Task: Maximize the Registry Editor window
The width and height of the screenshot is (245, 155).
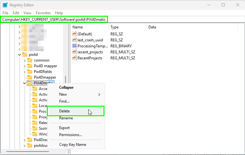Action: coord(223,5)
